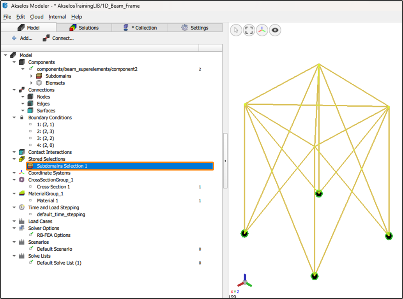Click the coordinate axes view icon
The width and height of the screenshot is (403, 299).
point(262,30)
